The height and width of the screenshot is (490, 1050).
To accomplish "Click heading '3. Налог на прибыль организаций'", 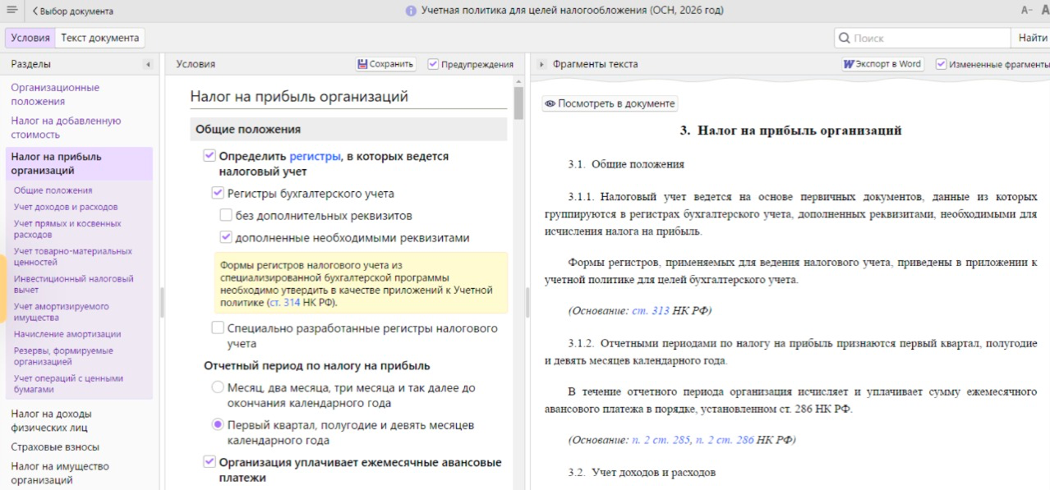I will pyautogui.click(x=790, y=131).
